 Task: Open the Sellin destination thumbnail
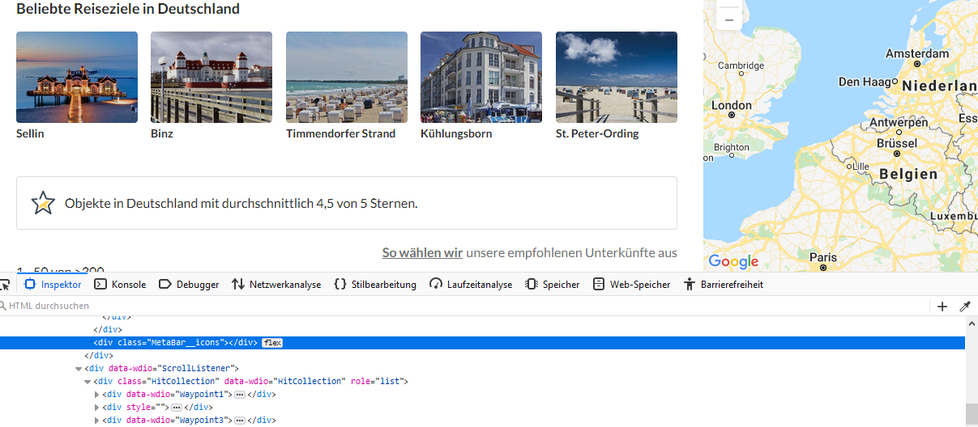click(x=77, y=77)
